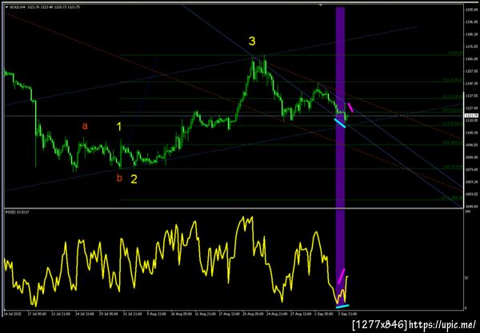Click the RSI(5) indicator label
This screenshot has height=333, width=480.
point(18,212)
